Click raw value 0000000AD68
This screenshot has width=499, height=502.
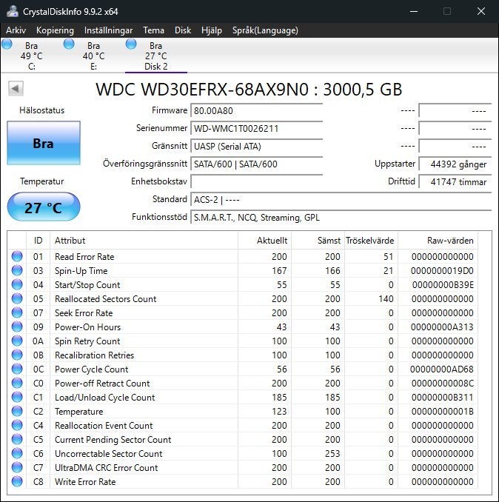[x=442, y=369]
